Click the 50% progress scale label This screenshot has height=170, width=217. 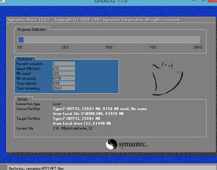pyautogui.click(x=109, y=47)
